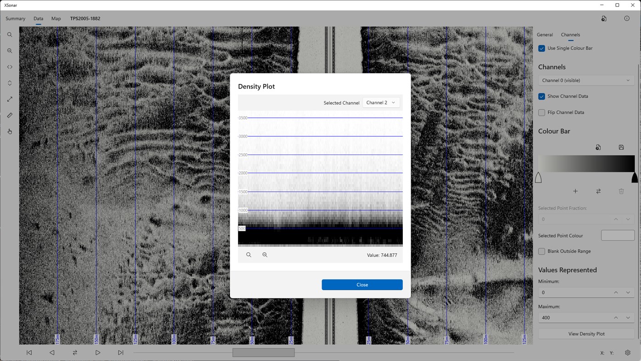
Task: Select the pointing hand tool
Action: [x=10, y=131]
